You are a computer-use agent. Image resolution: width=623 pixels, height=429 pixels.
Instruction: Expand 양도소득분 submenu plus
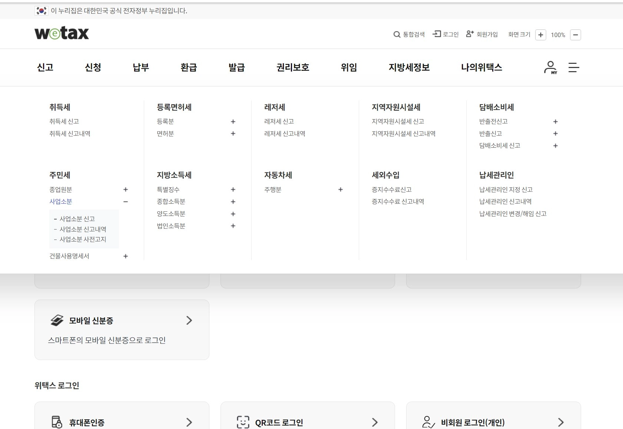pyautogui.click(x=233, y=214)
